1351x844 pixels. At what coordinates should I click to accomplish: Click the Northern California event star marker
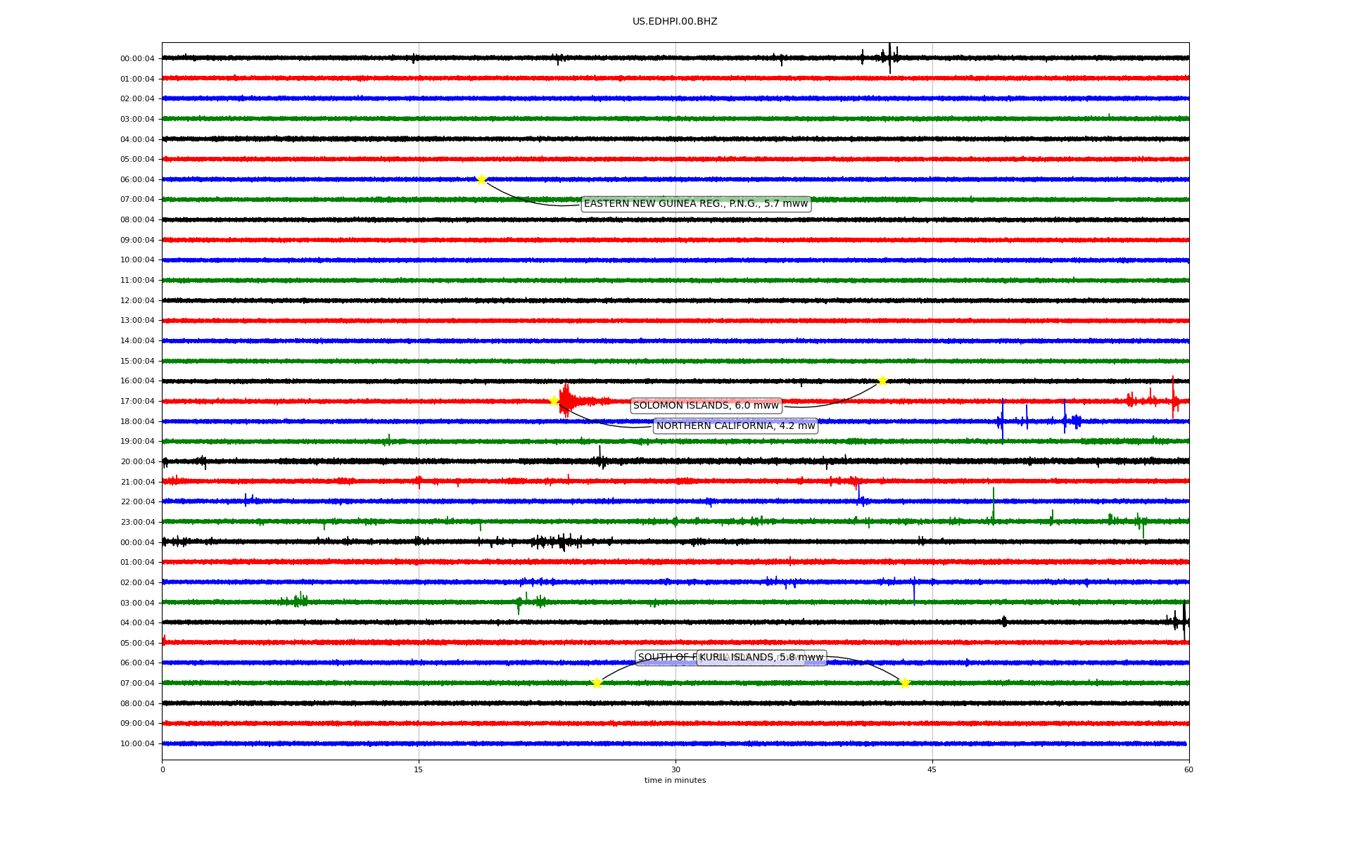click(x=554, y=401)
